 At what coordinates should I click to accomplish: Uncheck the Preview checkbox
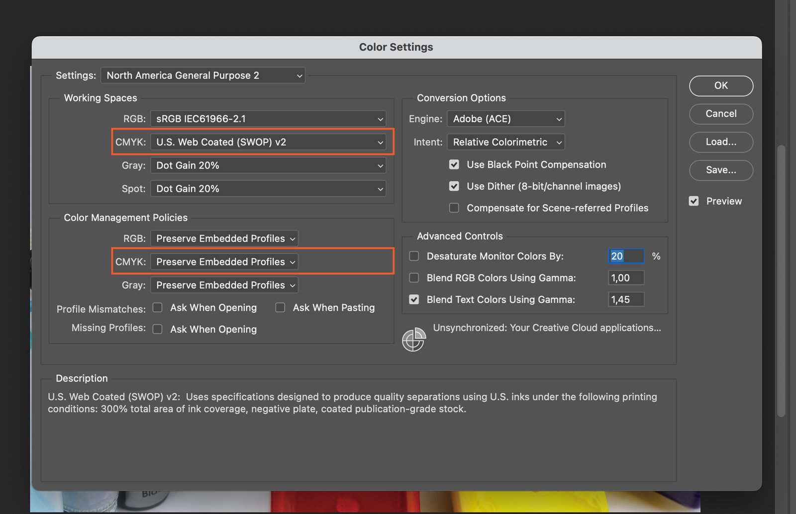(694, 201)
